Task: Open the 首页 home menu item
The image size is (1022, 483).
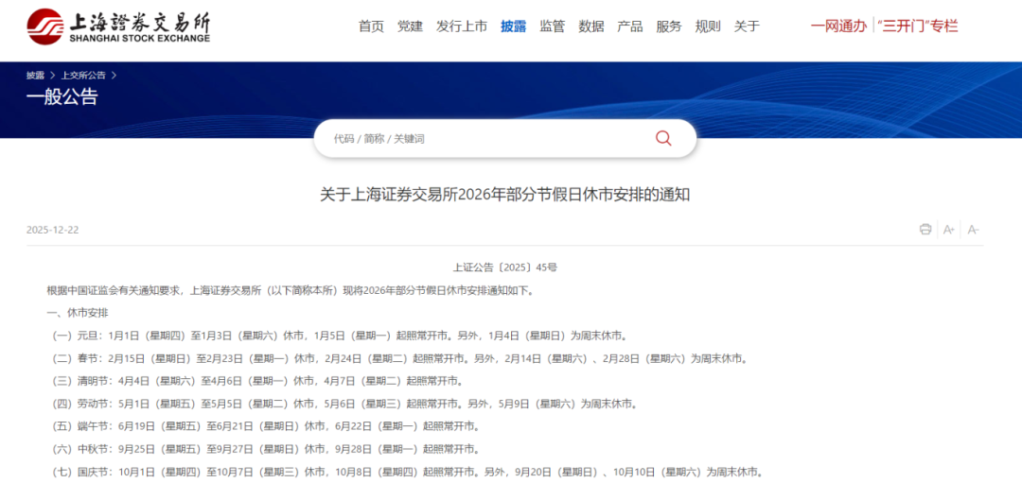Action: (x=371, y=26)
